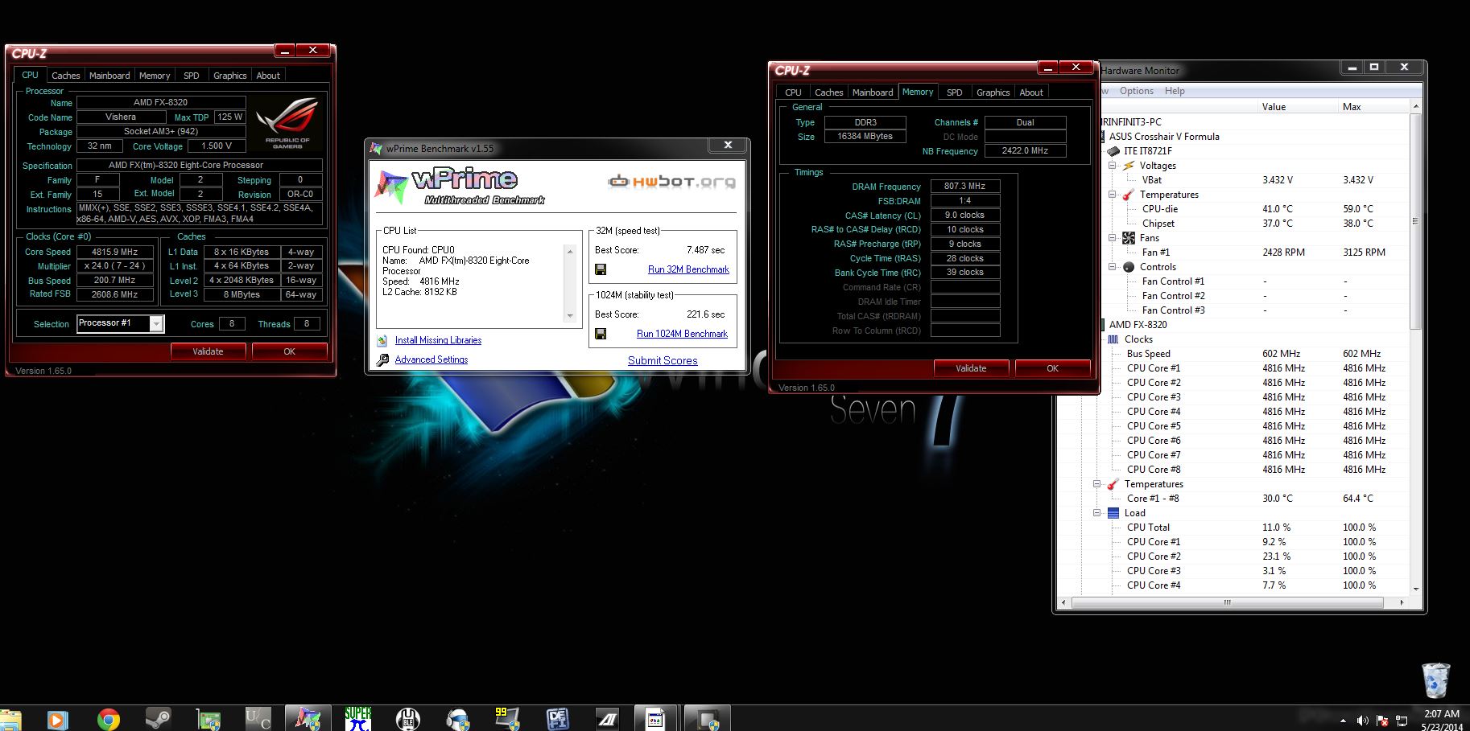The width and height of the screenshot is (1470, 731).
Task: Switch to Mainboard tab in left CPU-Z
Action: 109,76
